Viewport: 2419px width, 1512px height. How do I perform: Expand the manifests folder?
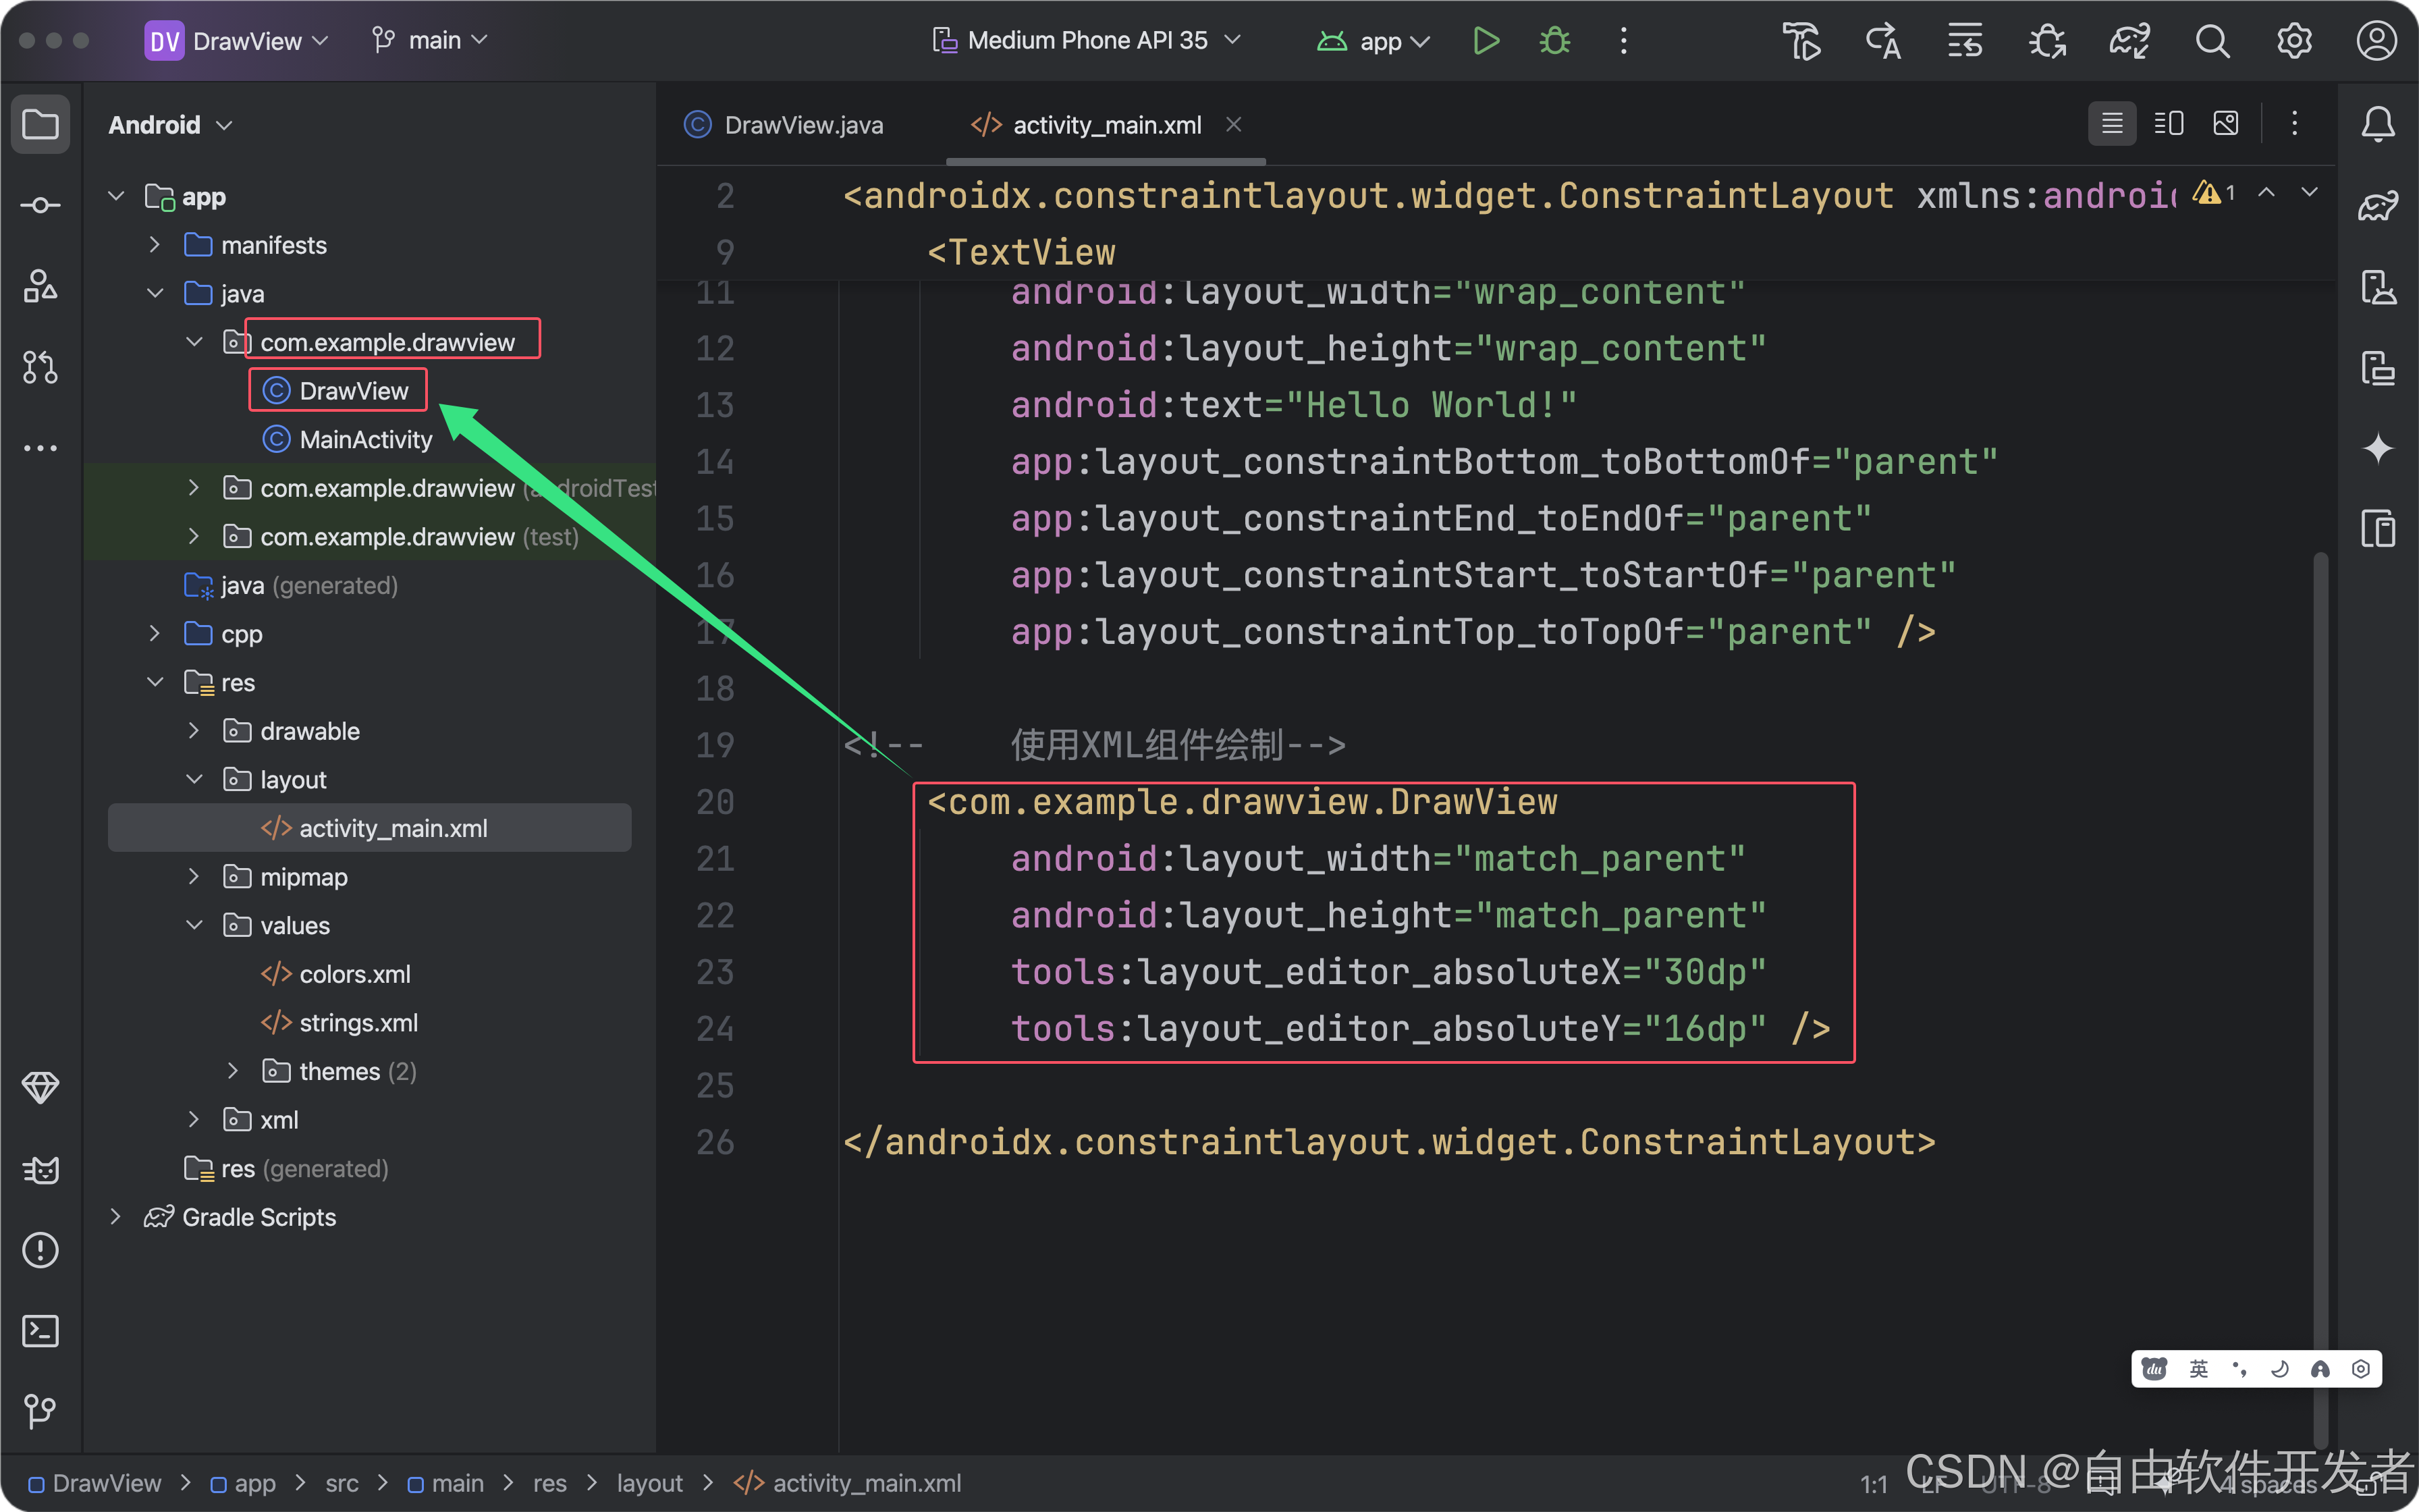tap(155, 245)
